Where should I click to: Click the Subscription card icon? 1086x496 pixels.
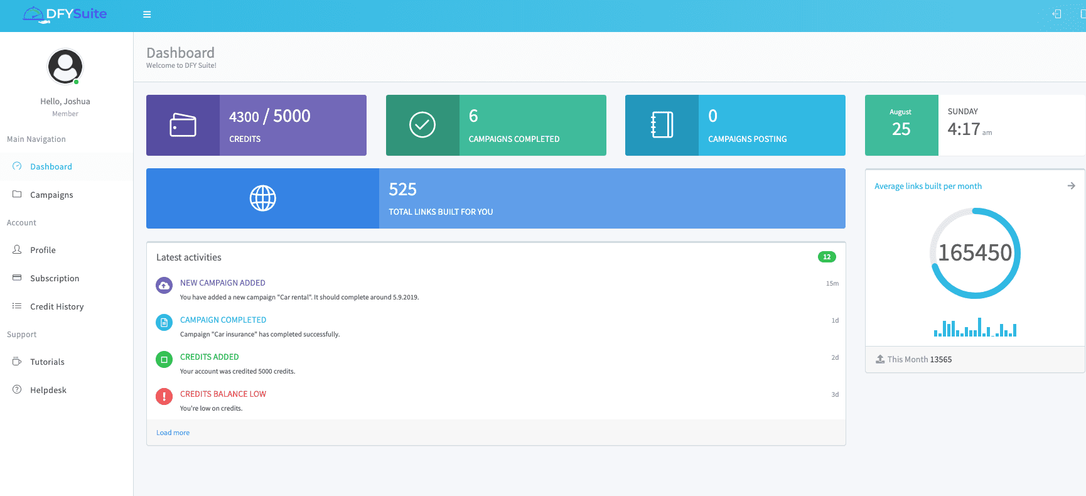pyautogui.click(x=17, y=278)
